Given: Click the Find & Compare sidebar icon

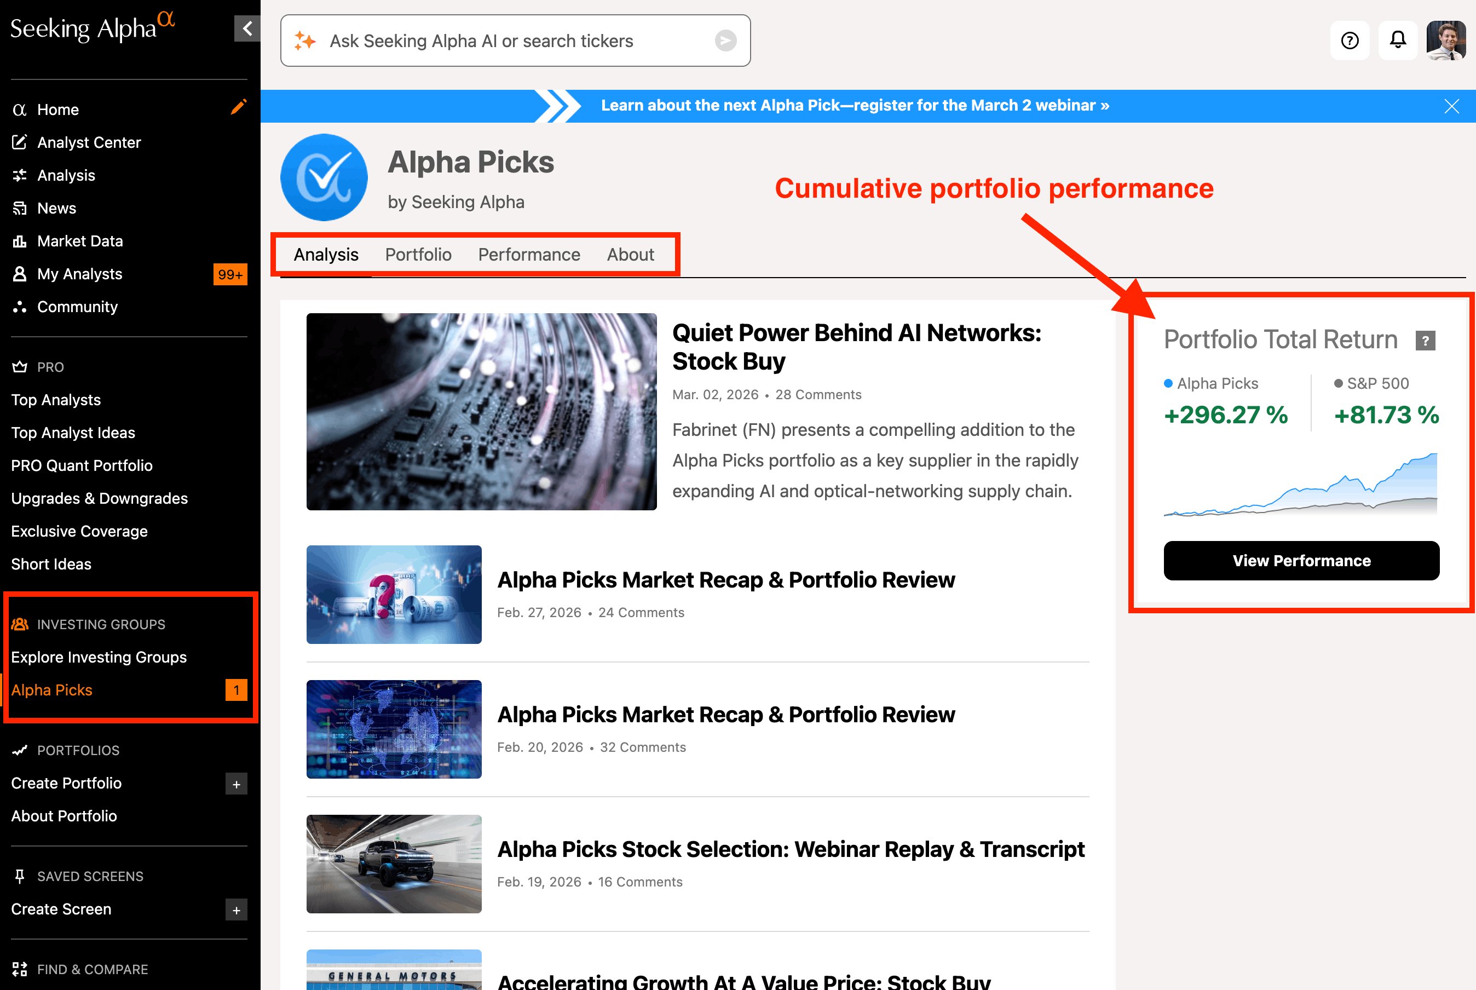Looking at the screenshot, I should (20, 969).
